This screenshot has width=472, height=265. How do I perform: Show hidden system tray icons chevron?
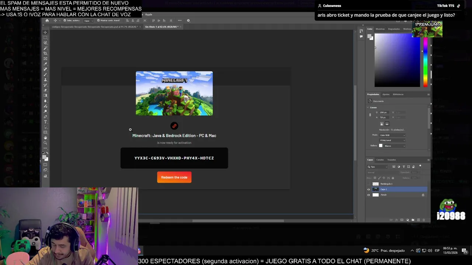[412, 251]
